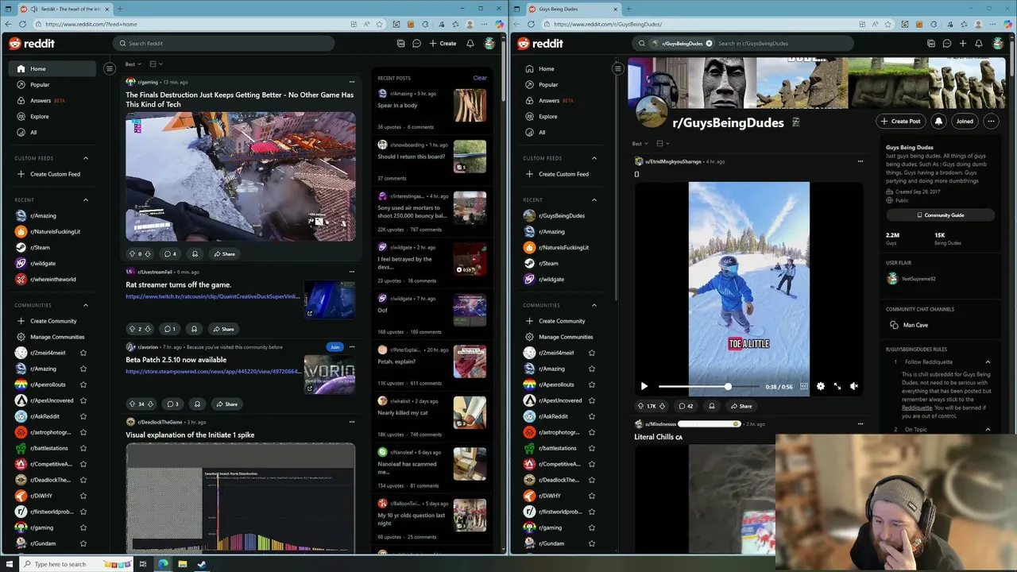Favorite r/battlestations star in left window
The image size is (1017, 572).
83,448
